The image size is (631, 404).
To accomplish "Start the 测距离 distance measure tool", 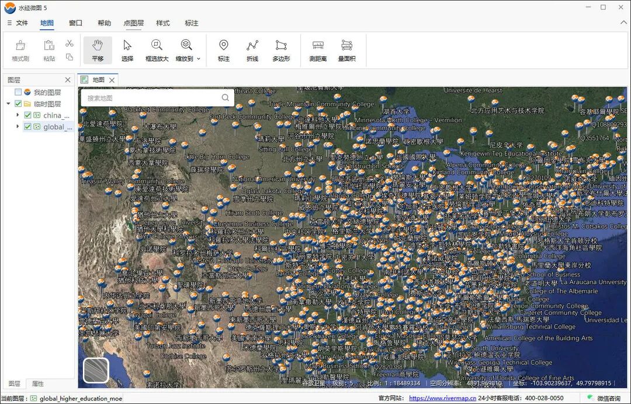I will (x=318, y=50).
